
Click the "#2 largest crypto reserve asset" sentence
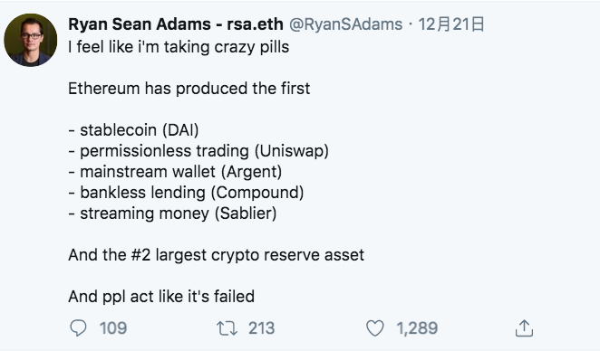click(217, 255)
